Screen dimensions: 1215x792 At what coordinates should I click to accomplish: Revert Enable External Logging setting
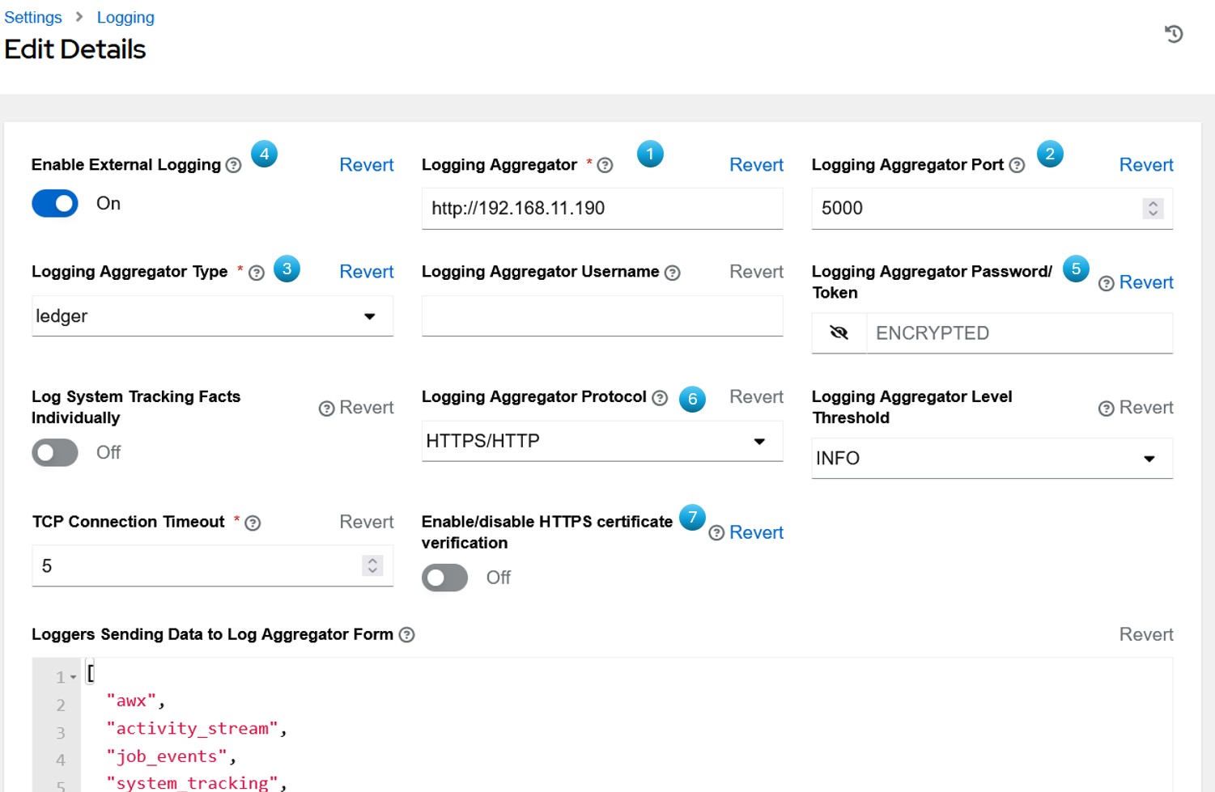click(367, 165)
